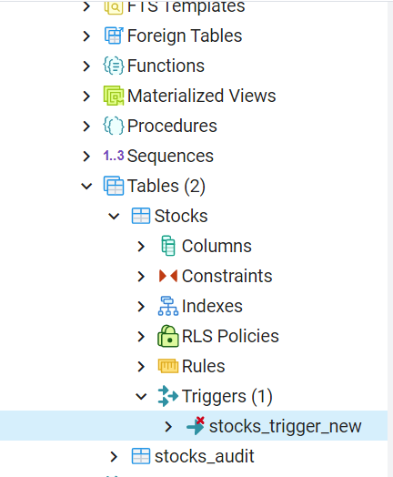Viewport: 393px width, 477px height.
Task: Collapse the Triggers (1) node
Action: point(141,396)
